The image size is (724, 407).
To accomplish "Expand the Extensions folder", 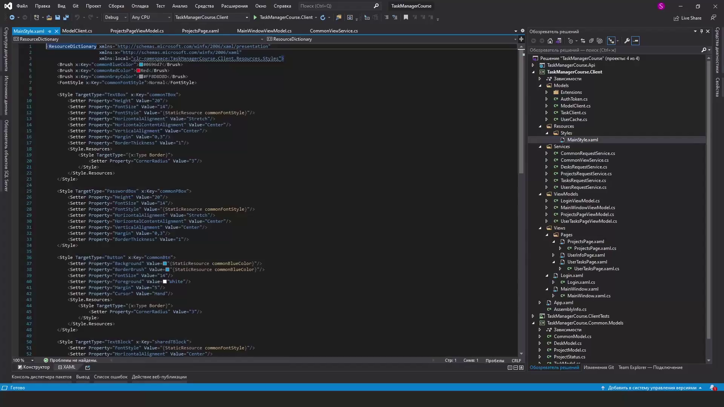I will pyautogui.click(x=547, y=92).
